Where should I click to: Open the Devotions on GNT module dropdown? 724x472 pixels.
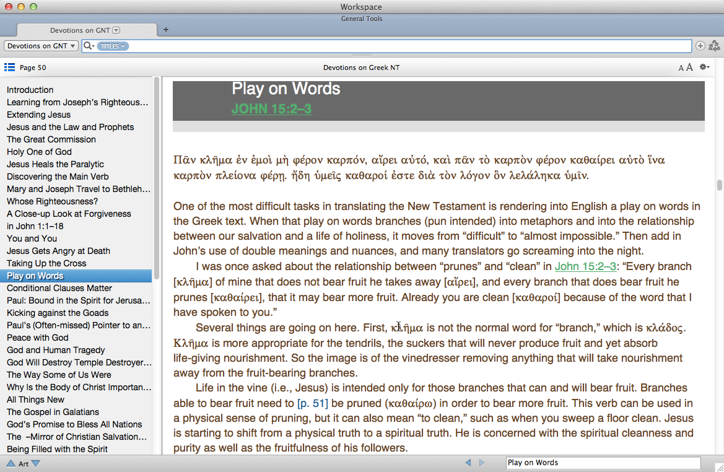pos(41,46)
